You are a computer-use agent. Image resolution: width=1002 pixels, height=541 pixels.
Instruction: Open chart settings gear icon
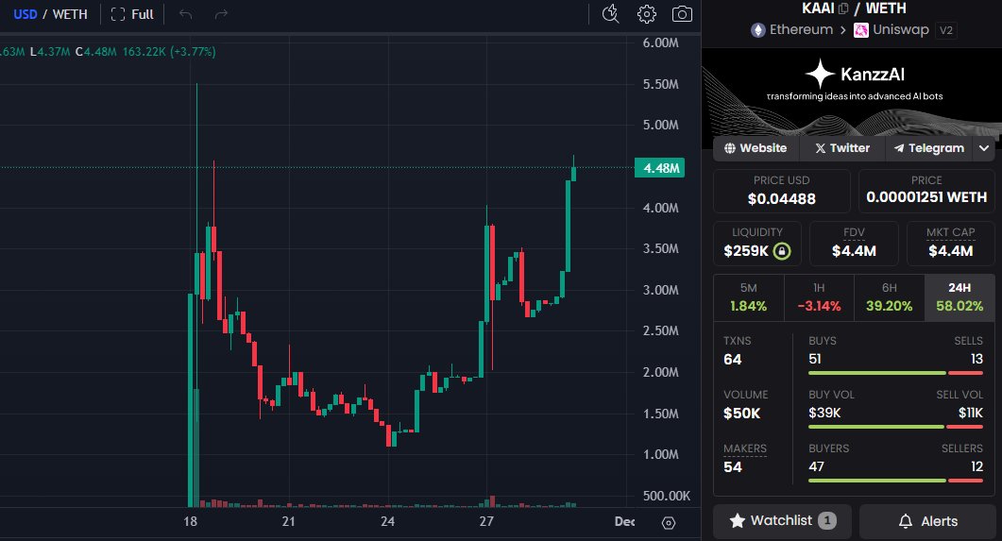tap(647, 14)
